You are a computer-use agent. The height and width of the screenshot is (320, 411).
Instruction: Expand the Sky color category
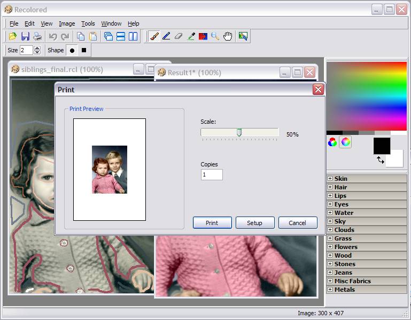330,221
